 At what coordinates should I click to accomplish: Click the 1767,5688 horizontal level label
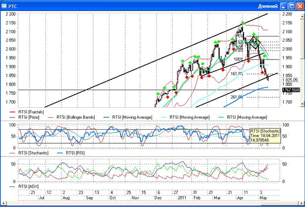[x=291, y=90]
